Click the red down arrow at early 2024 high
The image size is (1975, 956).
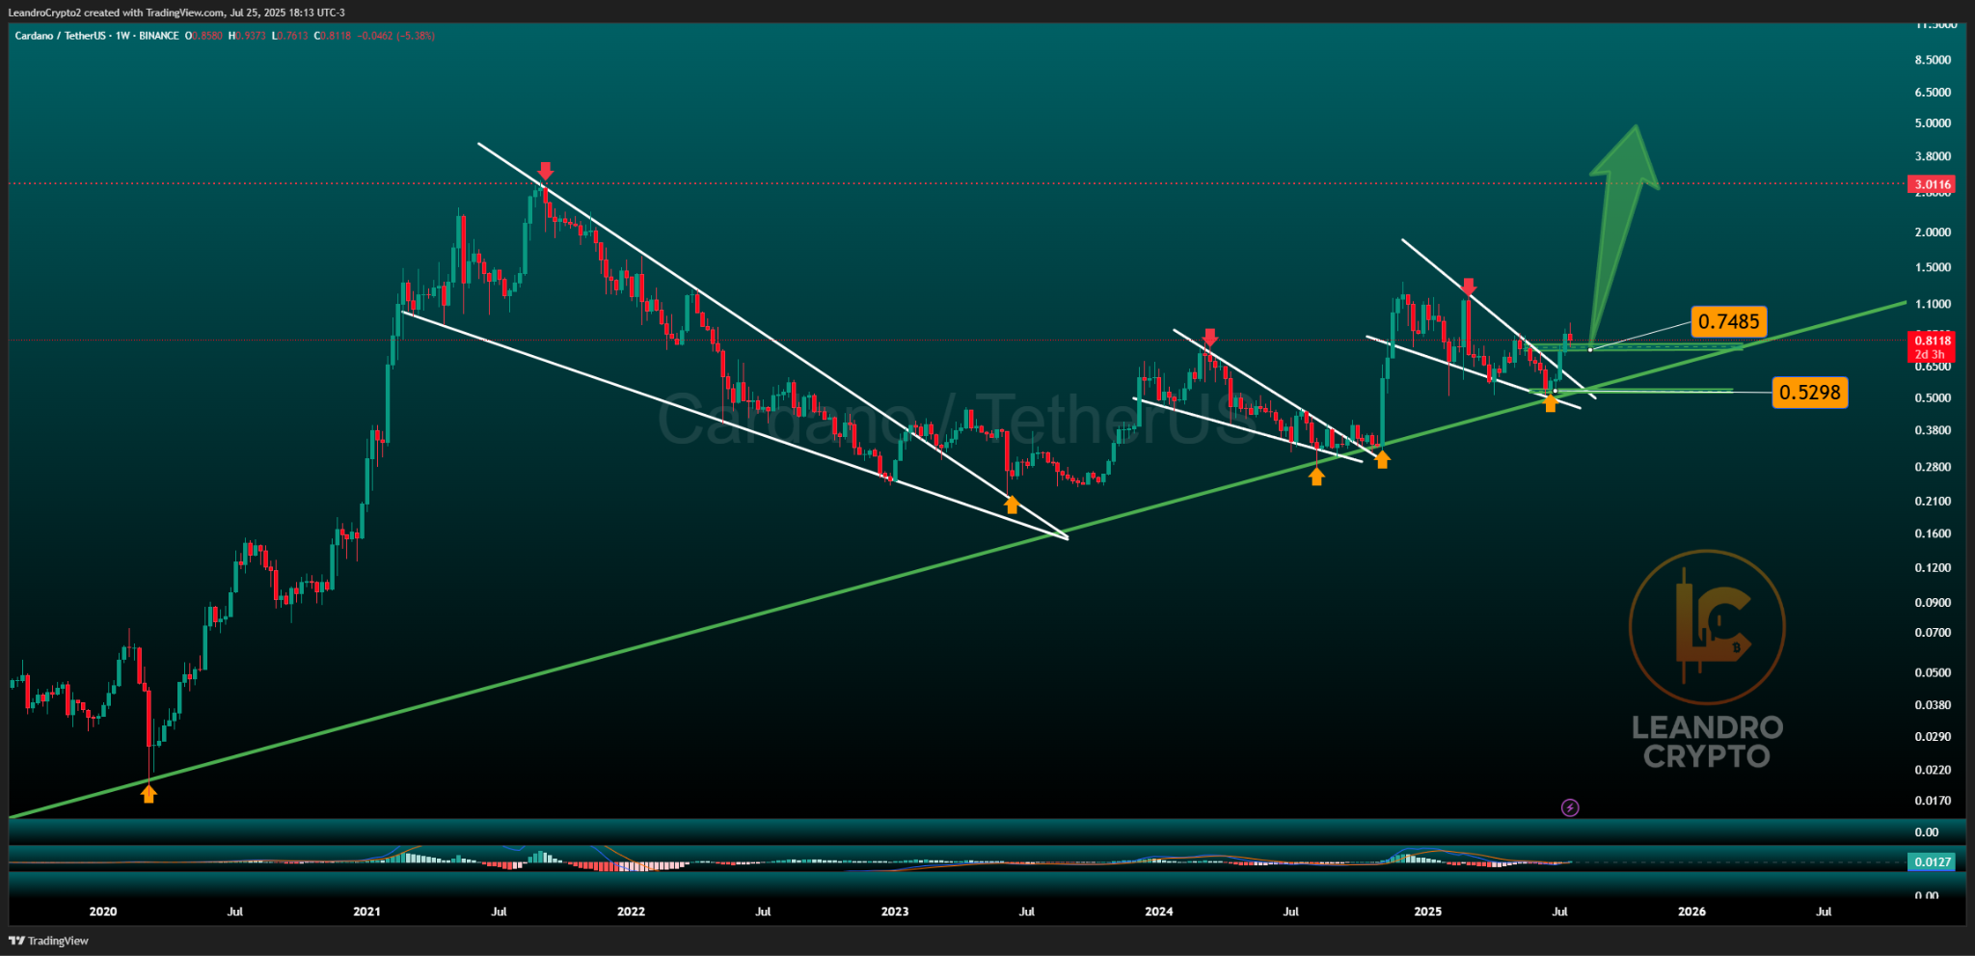(1210, 338)
